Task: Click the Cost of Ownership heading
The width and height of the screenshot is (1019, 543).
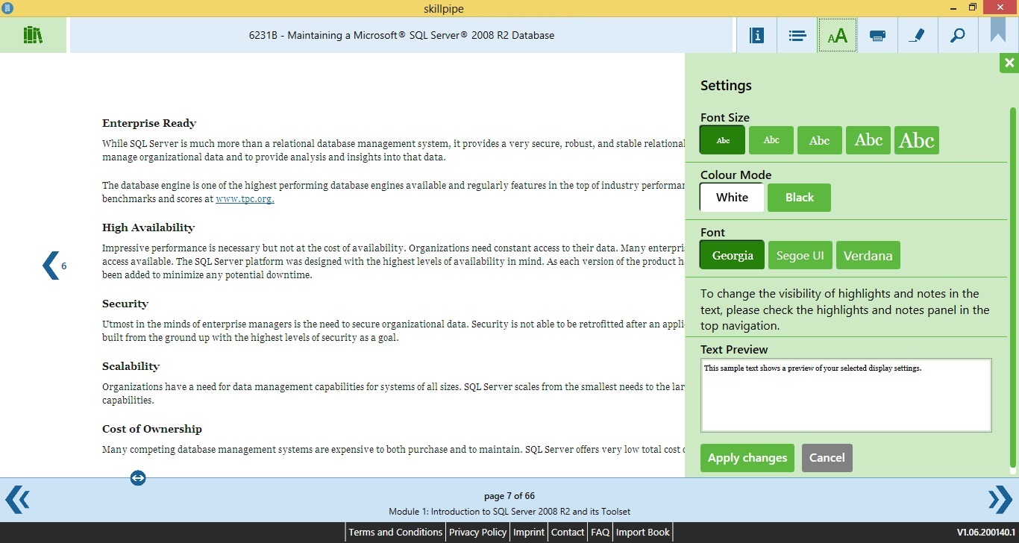Action: tap(152, 429)
